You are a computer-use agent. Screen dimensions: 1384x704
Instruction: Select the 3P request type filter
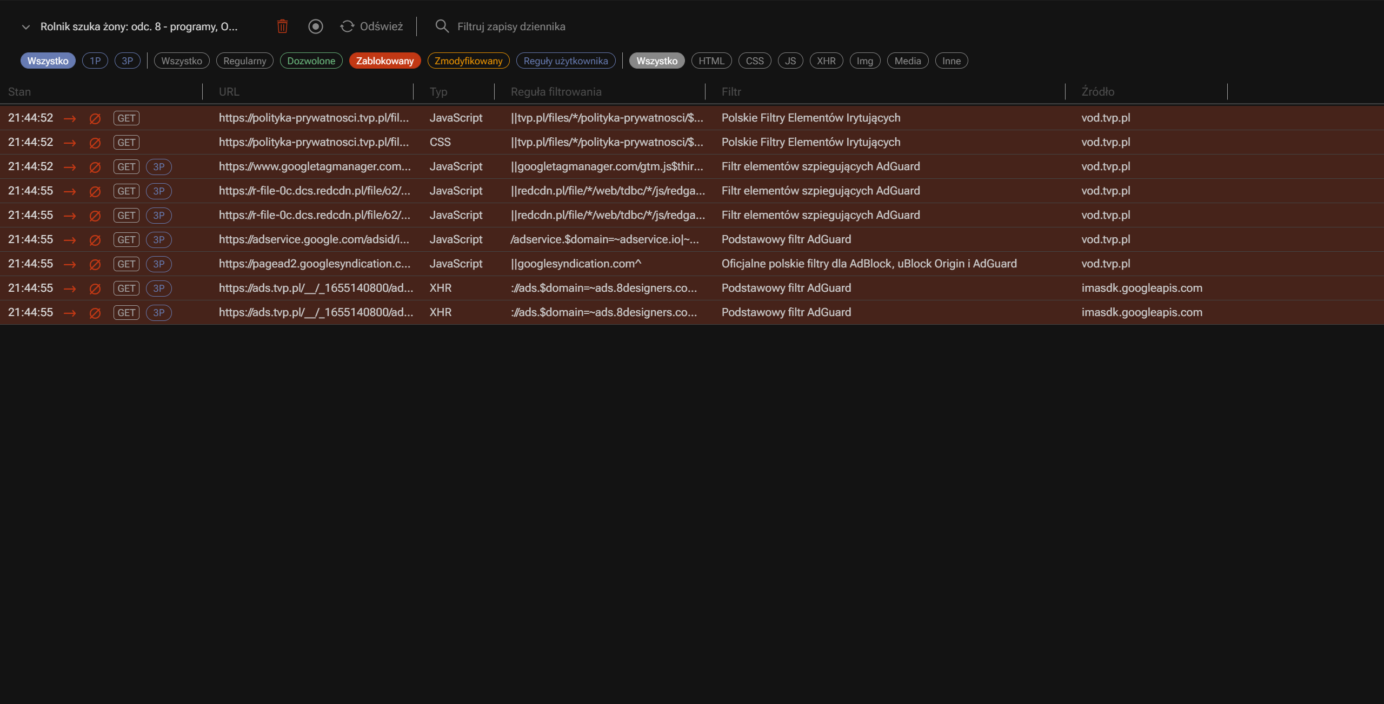(x=128, y=61)
